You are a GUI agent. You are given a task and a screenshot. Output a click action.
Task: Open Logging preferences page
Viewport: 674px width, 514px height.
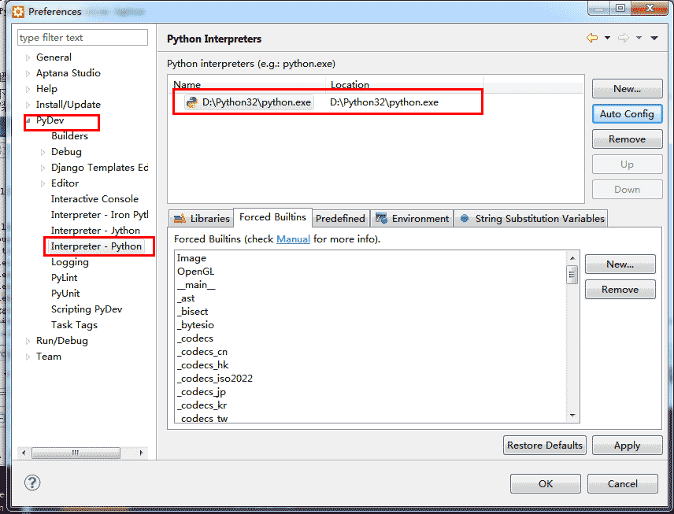[x=69, y=262]
